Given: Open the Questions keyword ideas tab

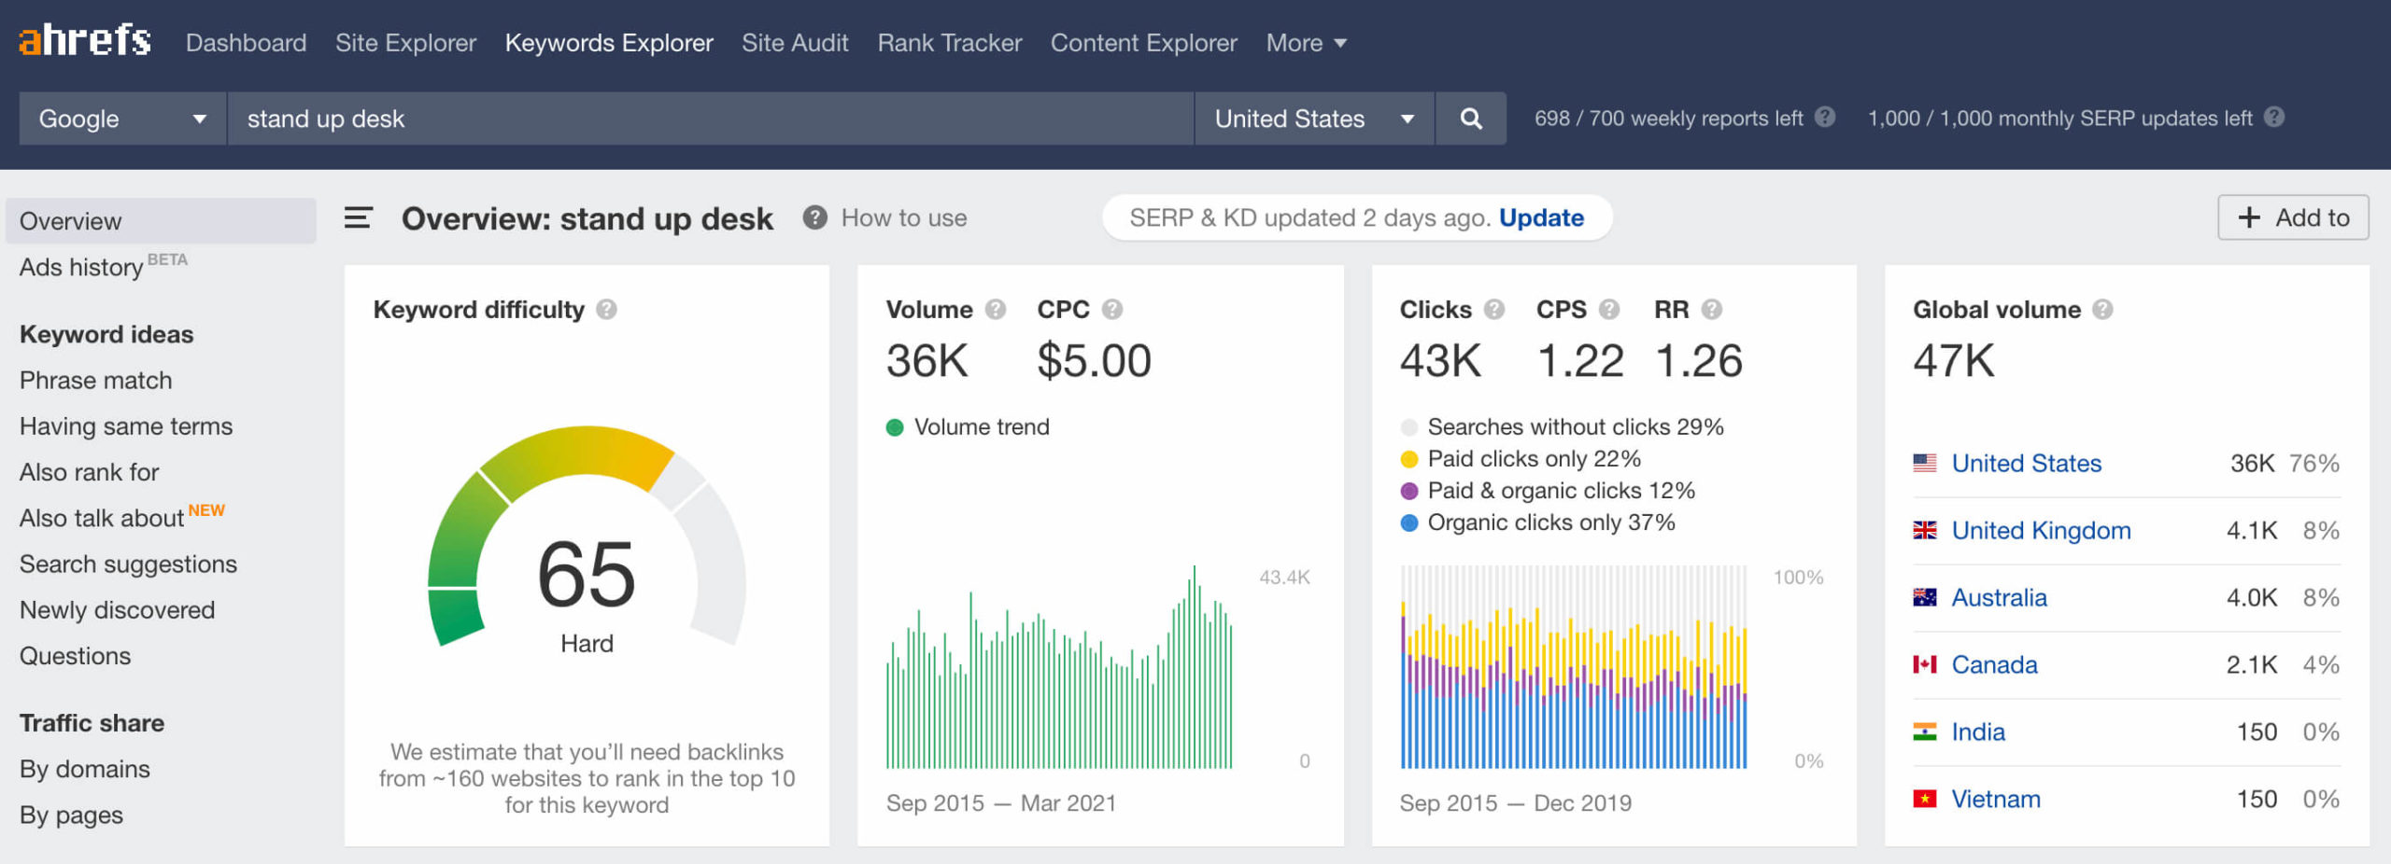Looking at the screenshot, I should [76, 655].
